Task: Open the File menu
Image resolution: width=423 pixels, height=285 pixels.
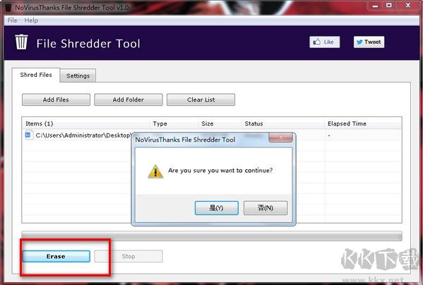Action: coord(12,20)
